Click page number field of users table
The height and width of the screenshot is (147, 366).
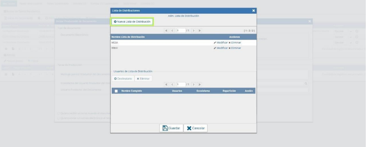(x=181, y=84)
